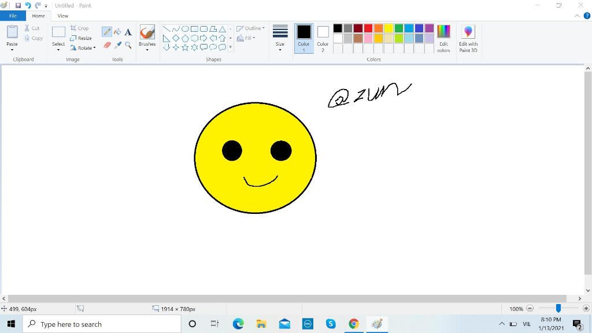Screen dimensions: 592x333
Task: Open Microsoft Edge from the taskbar
Action: click(x=238, y=324)
